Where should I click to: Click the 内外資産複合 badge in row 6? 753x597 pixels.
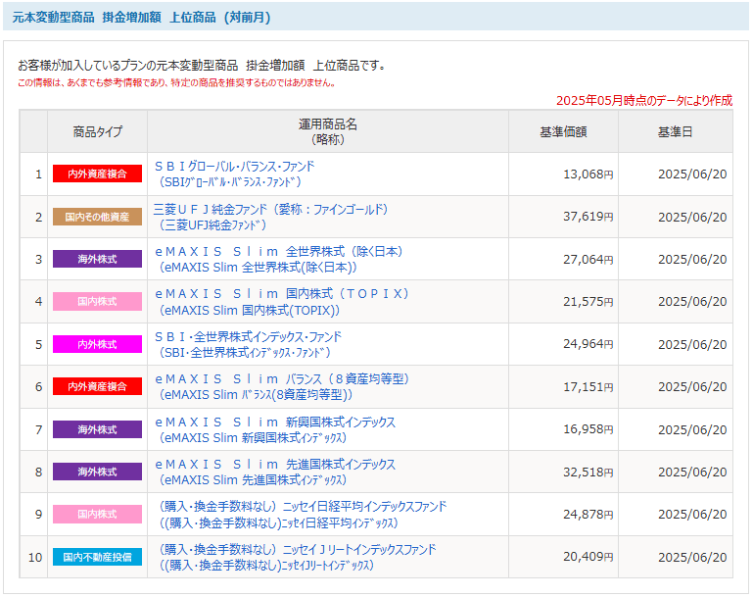tap(97, 386)
